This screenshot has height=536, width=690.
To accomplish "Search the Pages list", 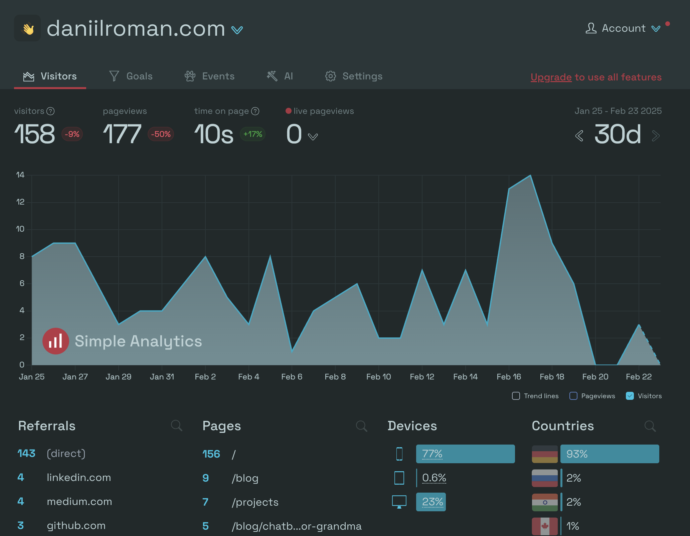I will point(361,426).
